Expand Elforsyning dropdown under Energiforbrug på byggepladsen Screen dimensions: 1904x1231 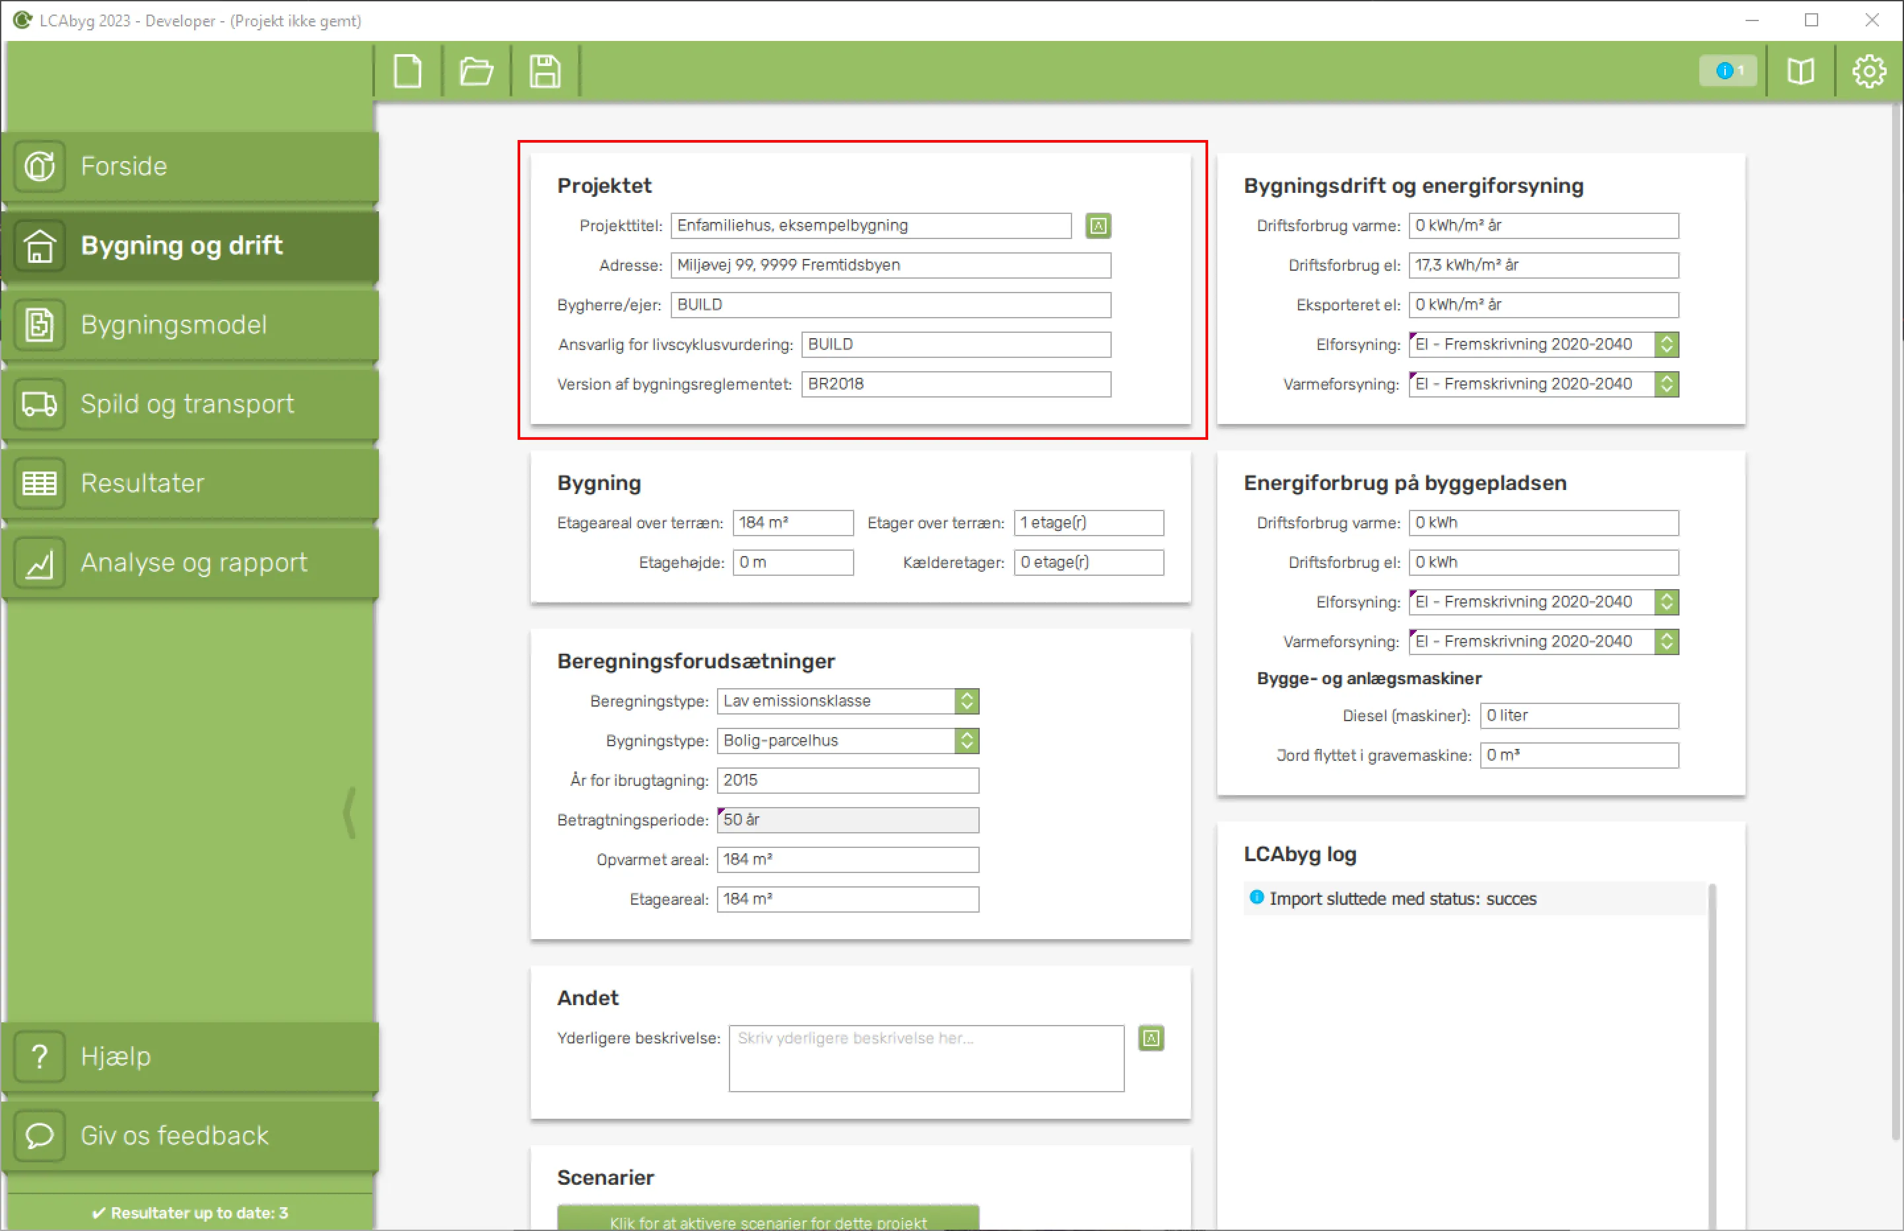tap(1667, 602)
